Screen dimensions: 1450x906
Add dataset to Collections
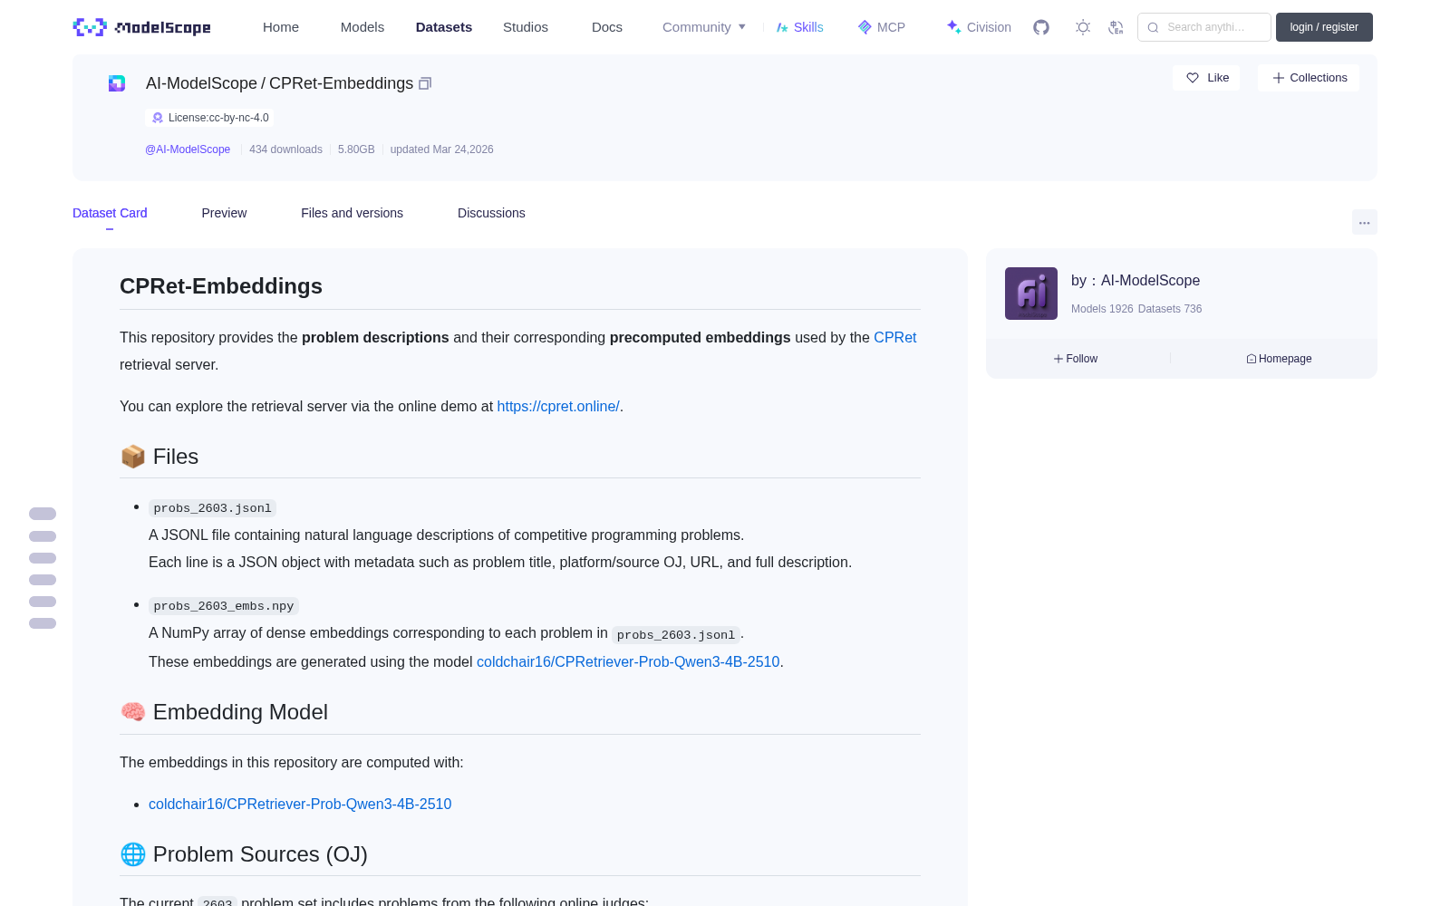pos(1309,78)
